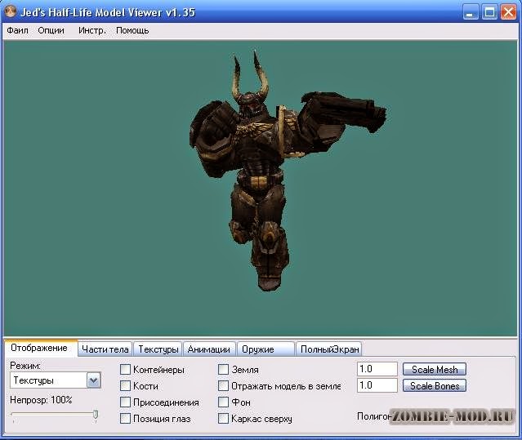Switch to the ПолныйЭкран tab
This screenshot has height=440, width=522.
tap(329, 349)
